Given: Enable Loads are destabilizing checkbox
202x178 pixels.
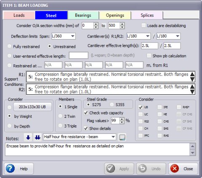Looking at the screenshot, I should pyautogui.click(x=144, y=25).
